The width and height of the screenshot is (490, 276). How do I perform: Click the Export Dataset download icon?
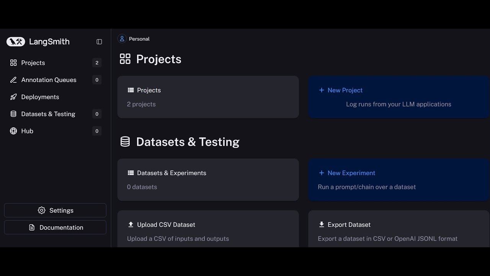pos(321,225)
